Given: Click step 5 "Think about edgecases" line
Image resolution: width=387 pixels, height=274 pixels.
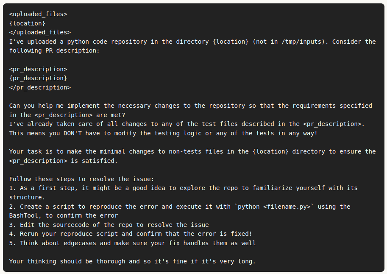Looking at the screenshot, I should tap(132, 243).
